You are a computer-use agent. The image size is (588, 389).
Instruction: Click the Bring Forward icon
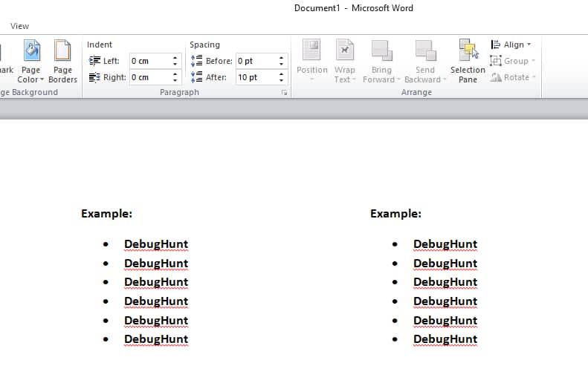[381, 52]
